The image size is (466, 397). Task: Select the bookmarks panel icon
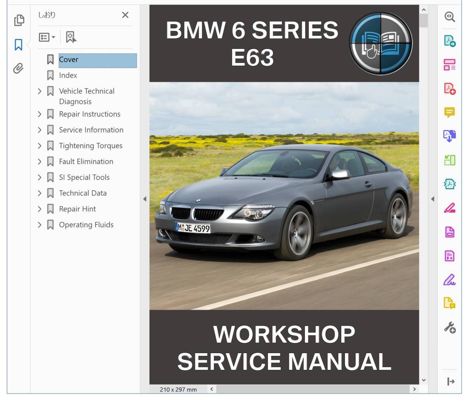tap(18, 45)
